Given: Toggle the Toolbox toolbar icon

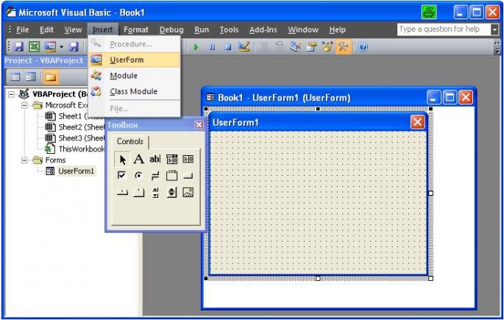Looking at the screenshot, I should 343,47.
